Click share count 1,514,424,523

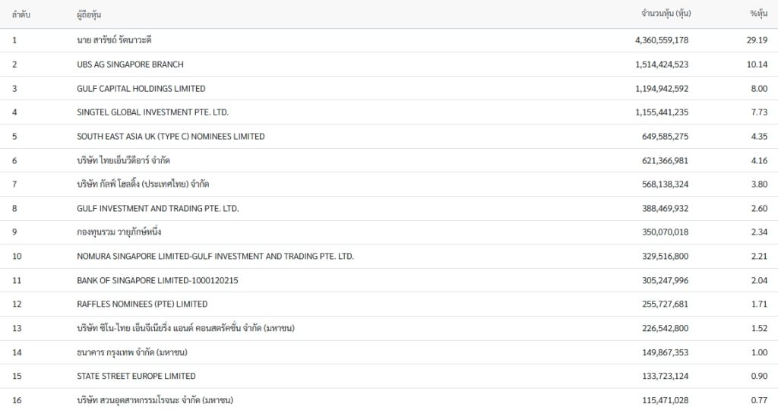click(x=662, y=65)
